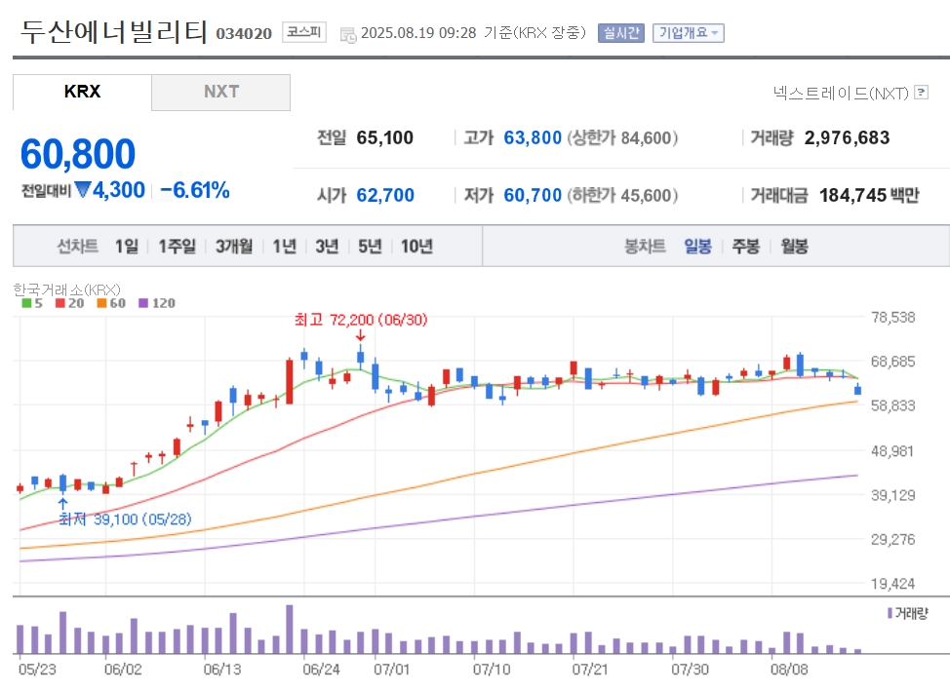
Task: Click the 68,685 price axis label
Action: point(892,362)
